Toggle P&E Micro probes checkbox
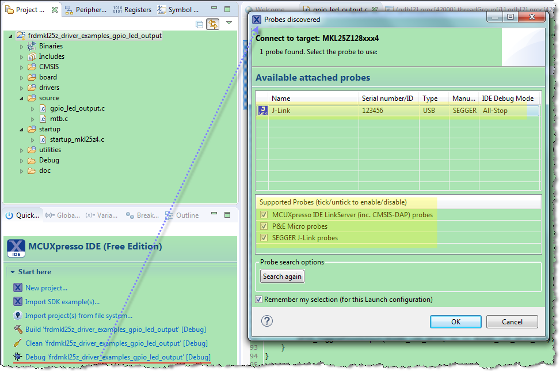The width and height of the screenshot is (560, 371). pyautogui.click(x=264, y=226)
